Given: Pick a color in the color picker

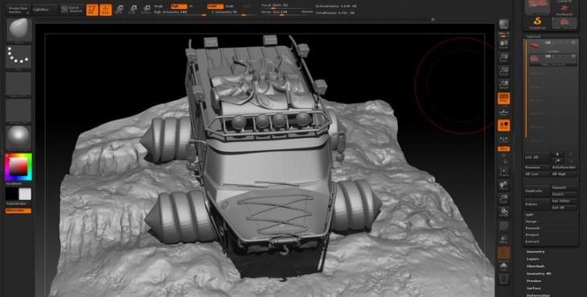Looking at the screenshot, I should pos(18,167).
